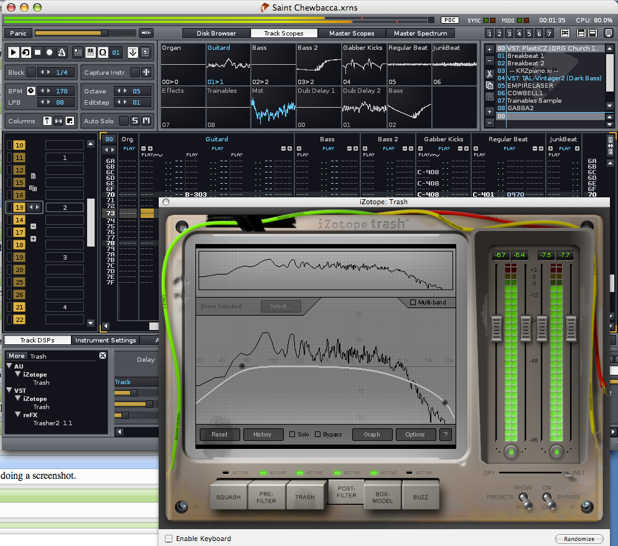Click the icon right of master volume slider

coord(146,33)
